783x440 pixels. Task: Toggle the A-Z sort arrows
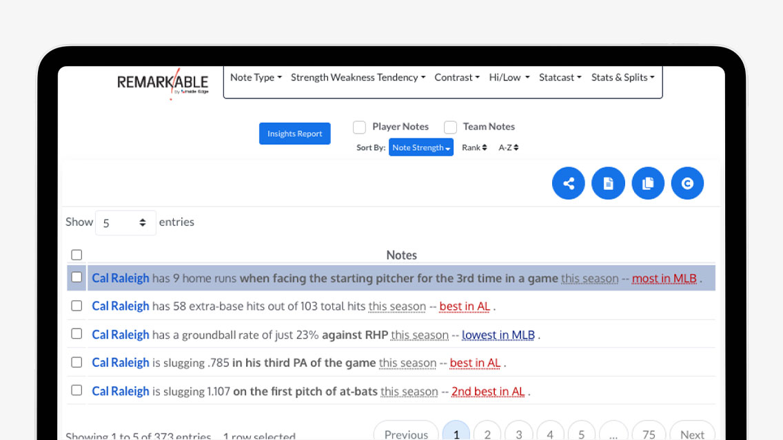[509, 147]
